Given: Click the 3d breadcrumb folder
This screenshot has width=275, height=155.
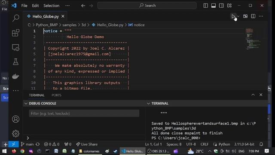Looking at the screenshot, I should tap(83, 25).
